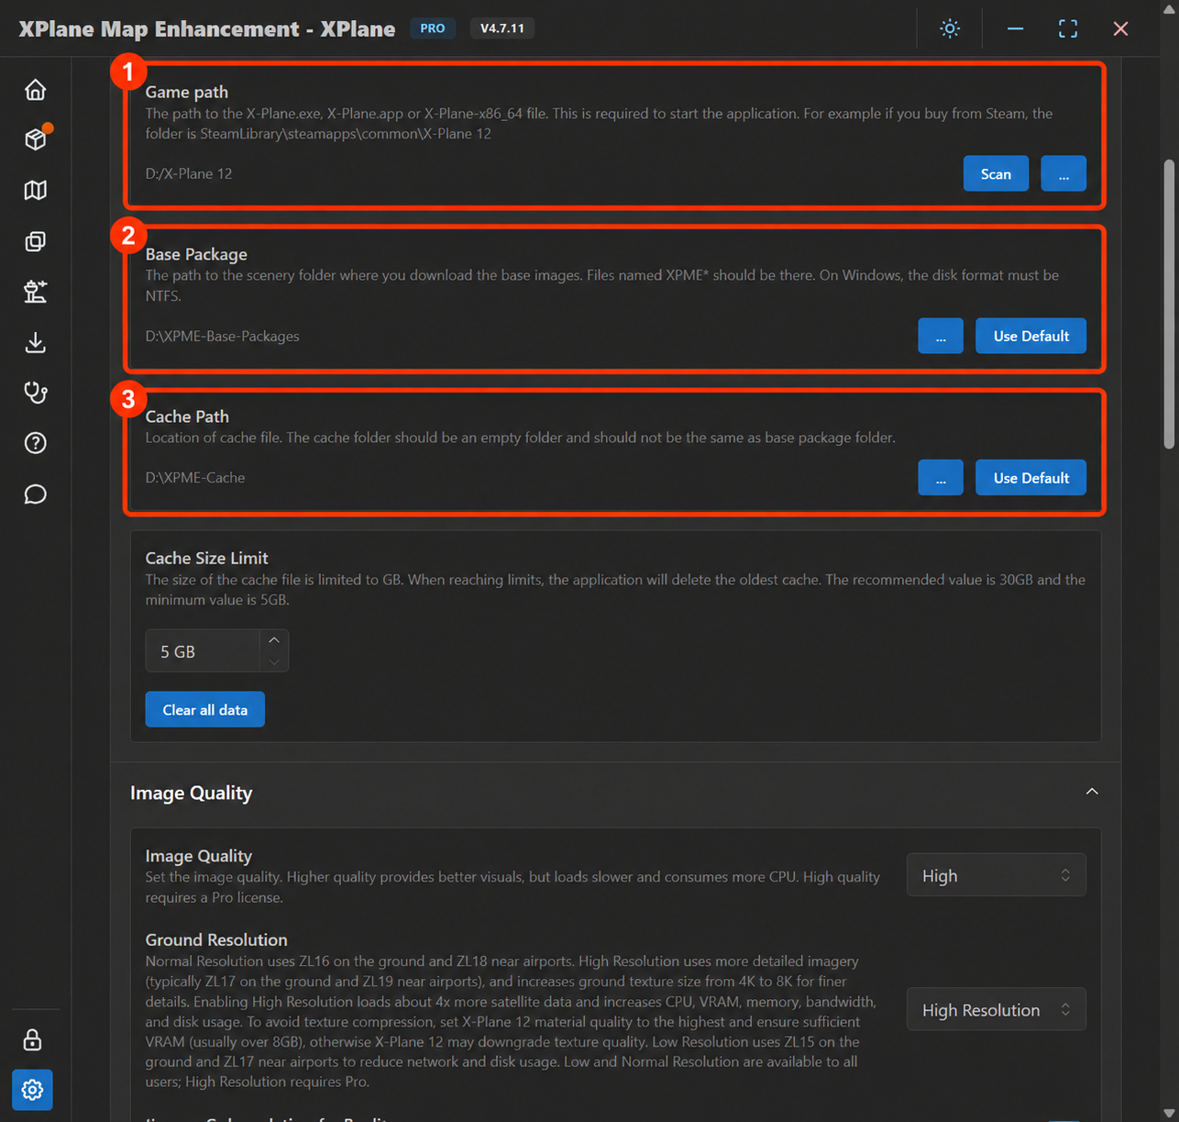Open the airport control tower icon in sidebar
This screenshot has height=1122, width=1179.
point(35,292)
